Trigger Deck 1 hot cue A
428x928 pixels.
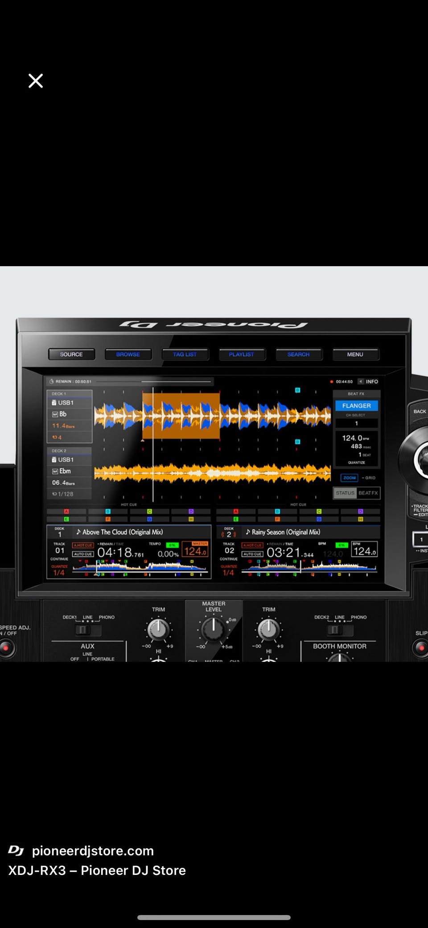coord(66,511)
